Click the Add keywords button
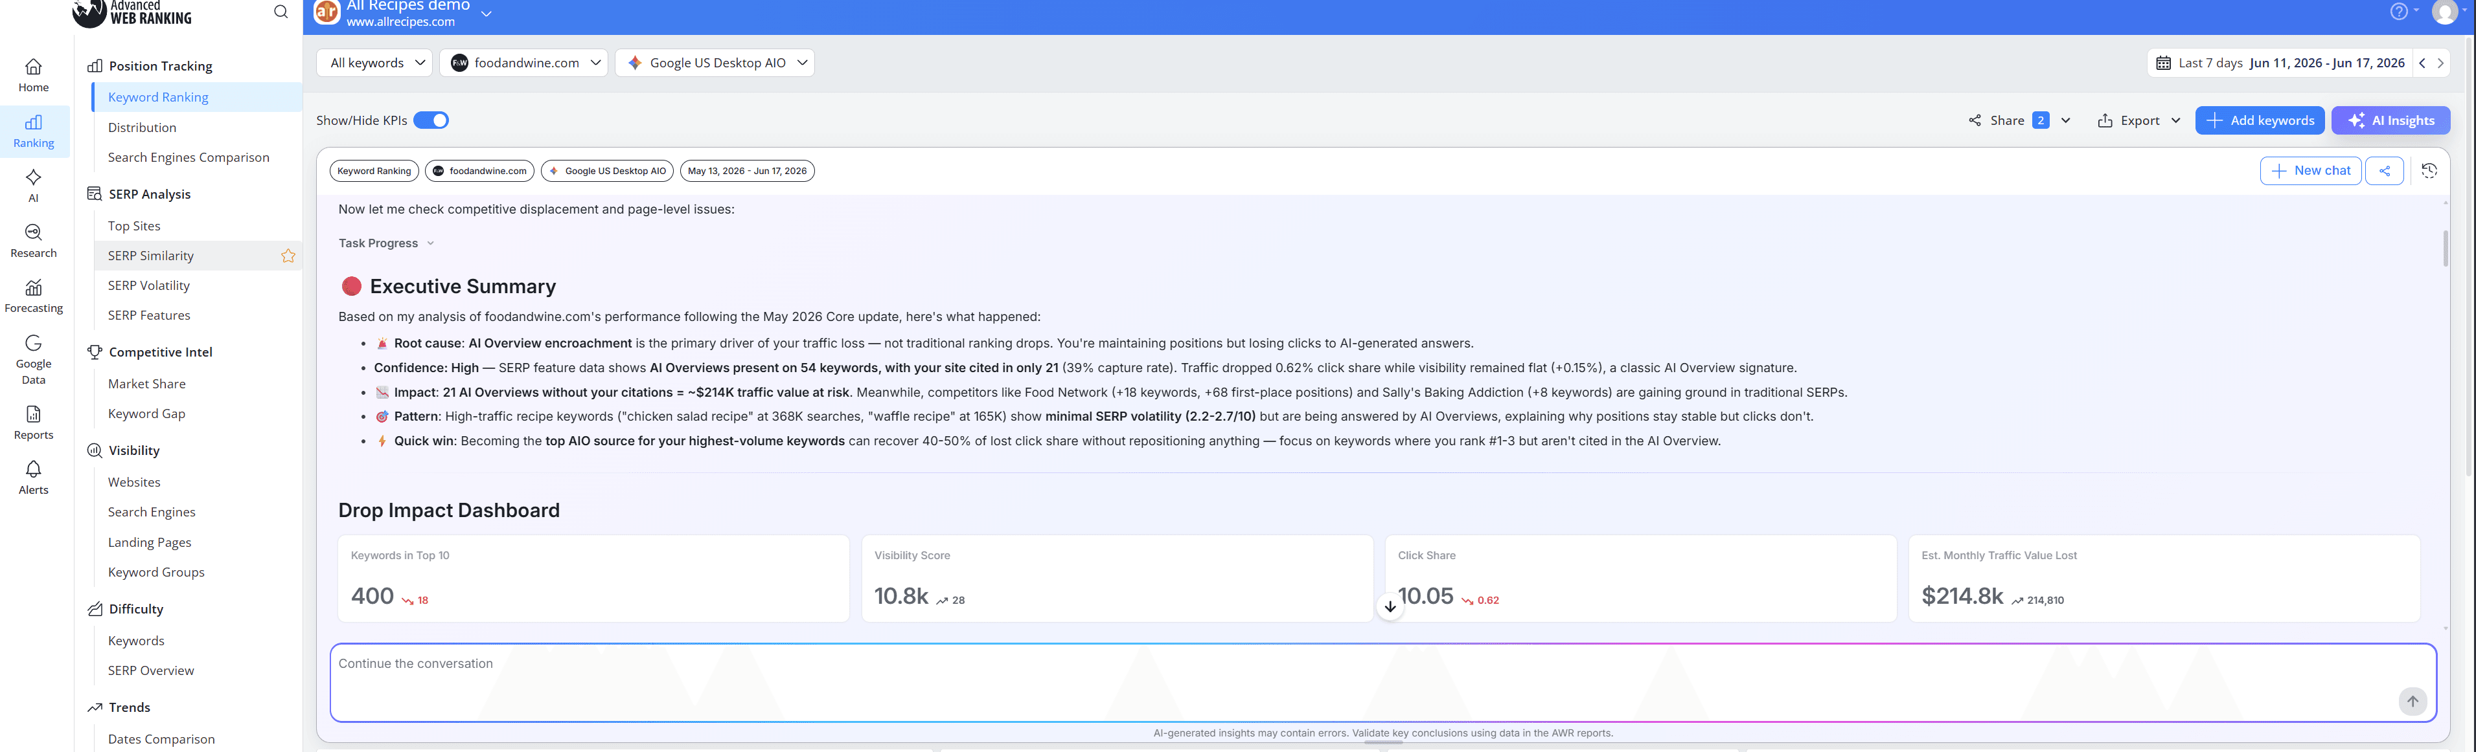Viewport: 2476px width, 752px height. 2260,120
